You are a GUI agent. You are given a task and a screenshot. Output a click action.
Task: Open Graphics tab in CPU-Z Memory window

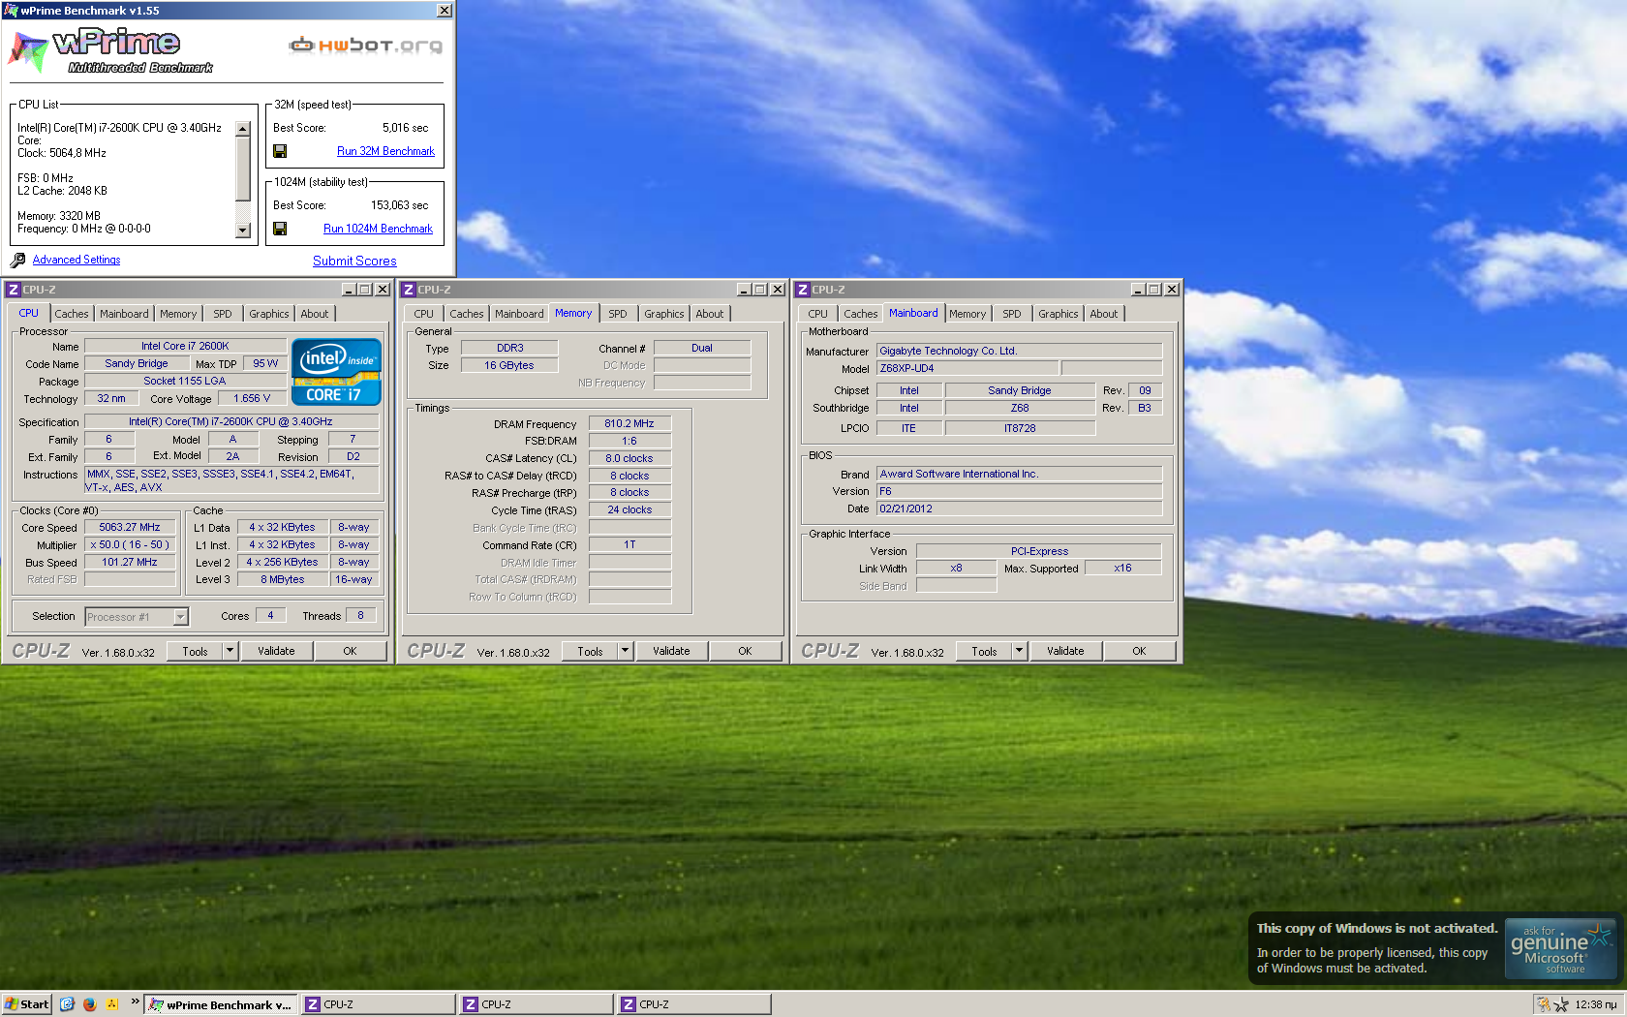coord(664,314)
